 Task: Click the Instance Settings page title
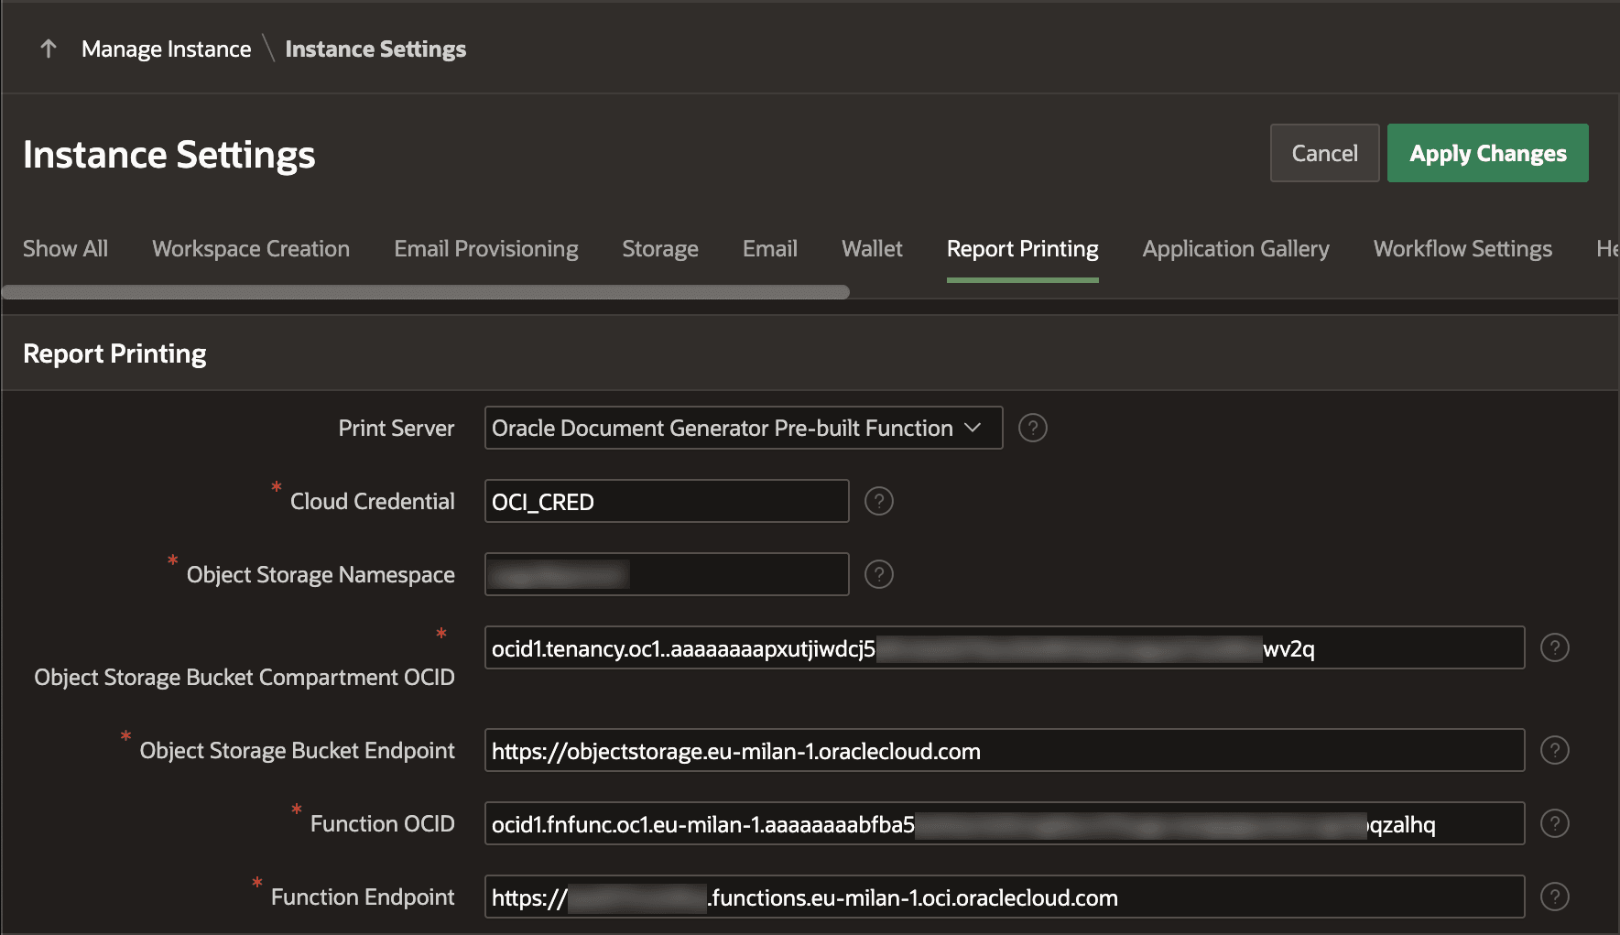tap(169, 155)
